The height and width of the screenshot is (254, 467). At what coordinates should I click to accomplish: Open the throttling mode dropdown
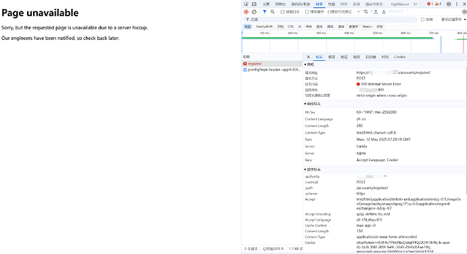[344, 12]
